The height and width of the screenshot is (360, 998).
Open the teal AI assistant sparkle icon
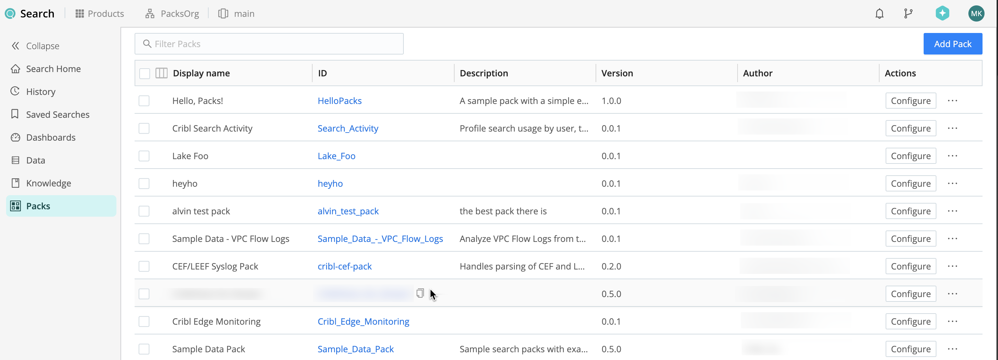(942, 13)
